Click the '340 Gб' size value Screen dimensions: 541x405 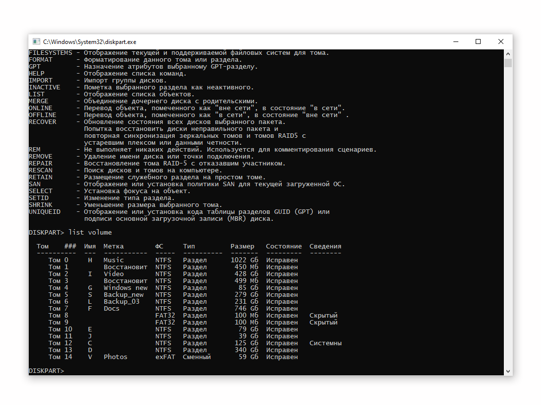(246, 350)
